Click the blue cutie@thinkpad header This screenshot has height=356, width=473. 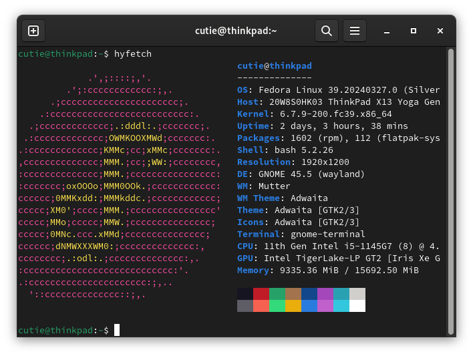(x=275, y=65)
